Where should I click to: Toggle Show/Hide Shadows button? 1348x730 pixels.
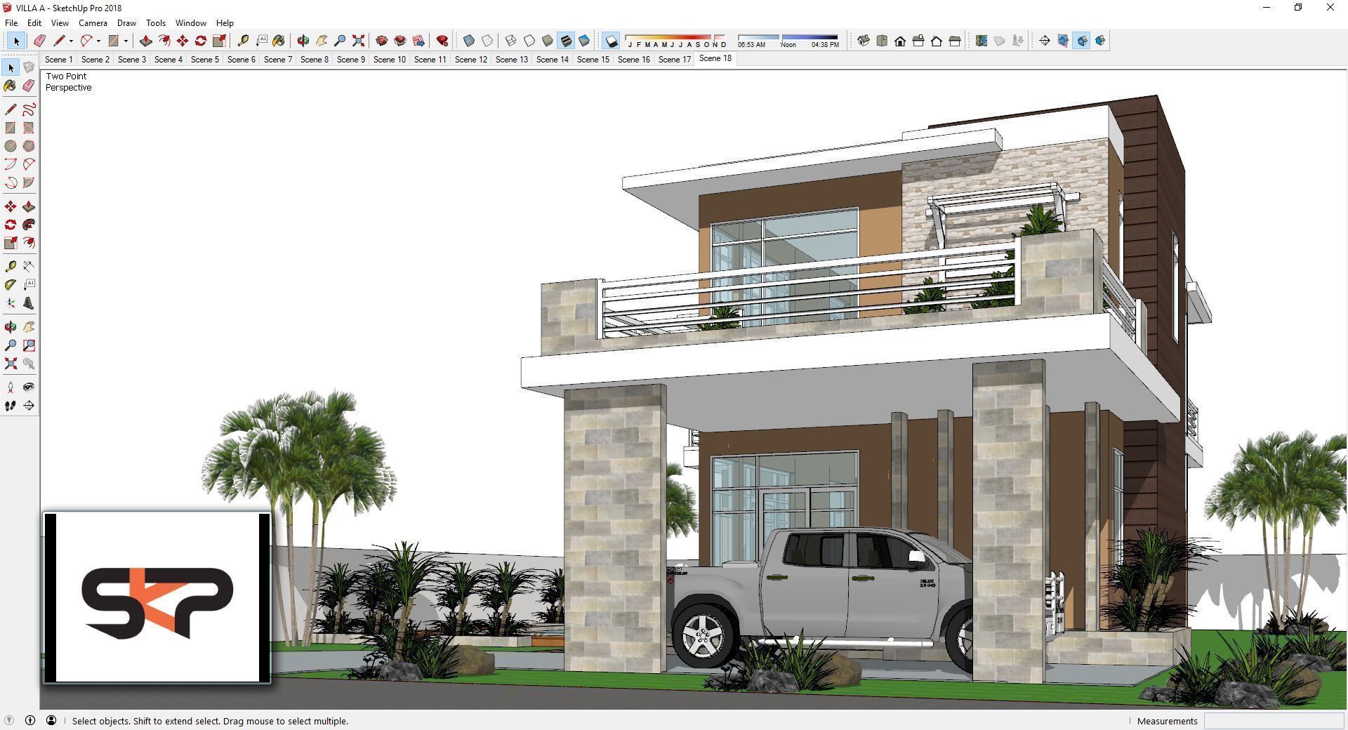[x=612, y=41]
